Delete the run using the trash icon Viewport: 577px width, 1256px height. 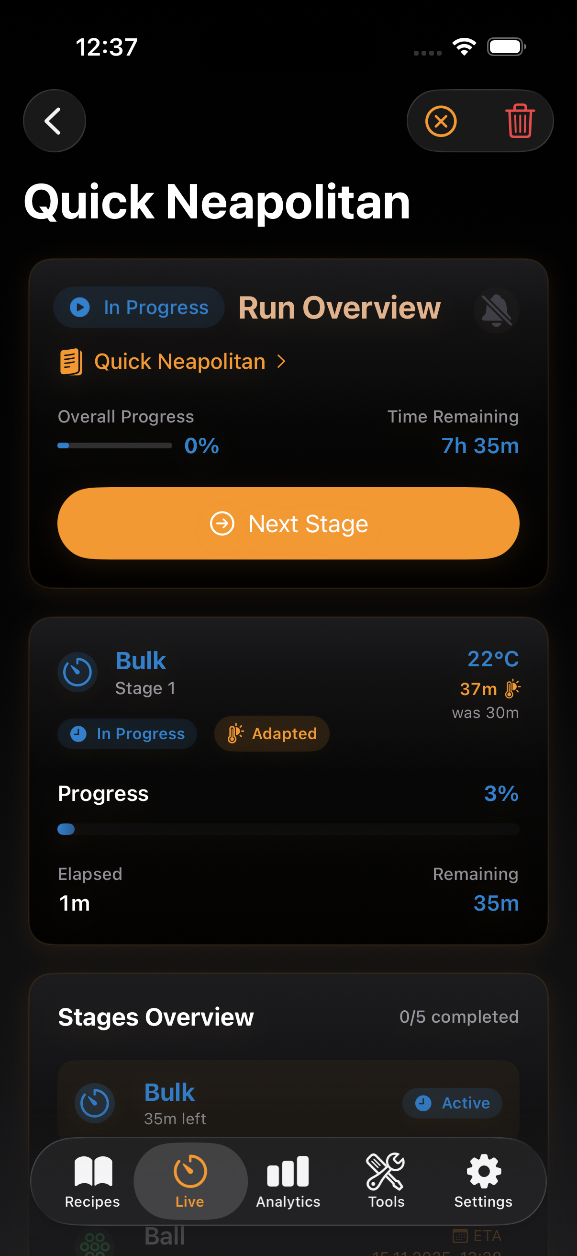point(520,121)
